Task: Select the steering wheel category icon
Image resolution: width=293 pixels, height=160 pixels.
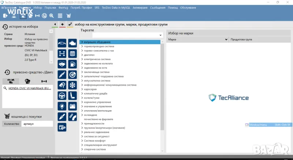Action: pos(62,96)
